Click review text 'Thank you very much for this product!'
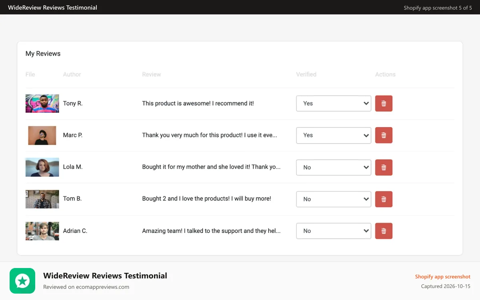 pos(192,135)
